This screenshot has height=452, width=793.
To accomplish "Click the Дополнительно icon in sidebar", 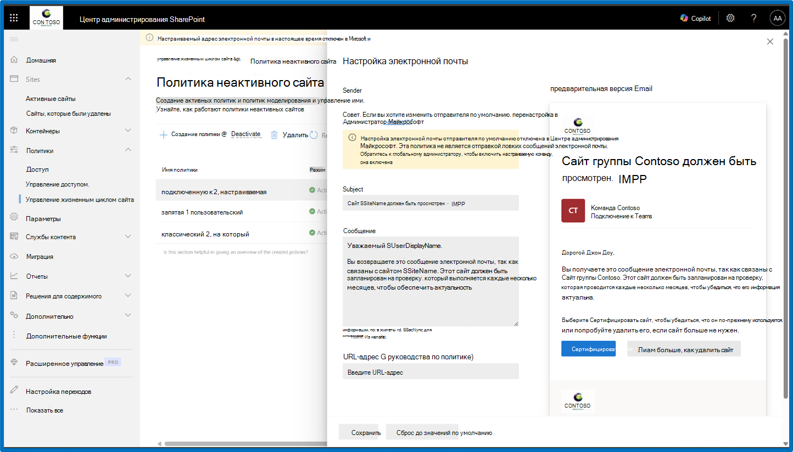I will point(14,315).
